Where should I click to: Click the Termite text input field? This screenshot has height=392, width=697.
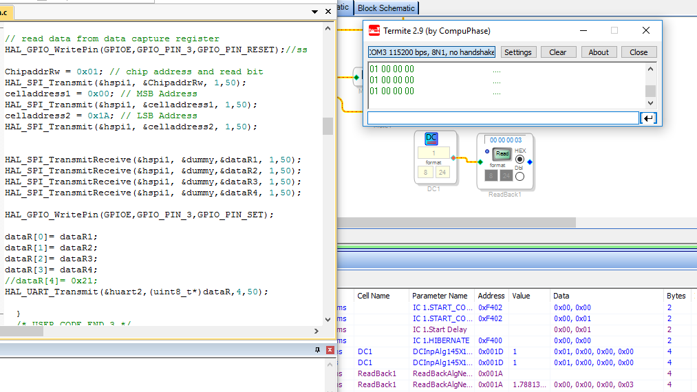(x=503, y=118)
